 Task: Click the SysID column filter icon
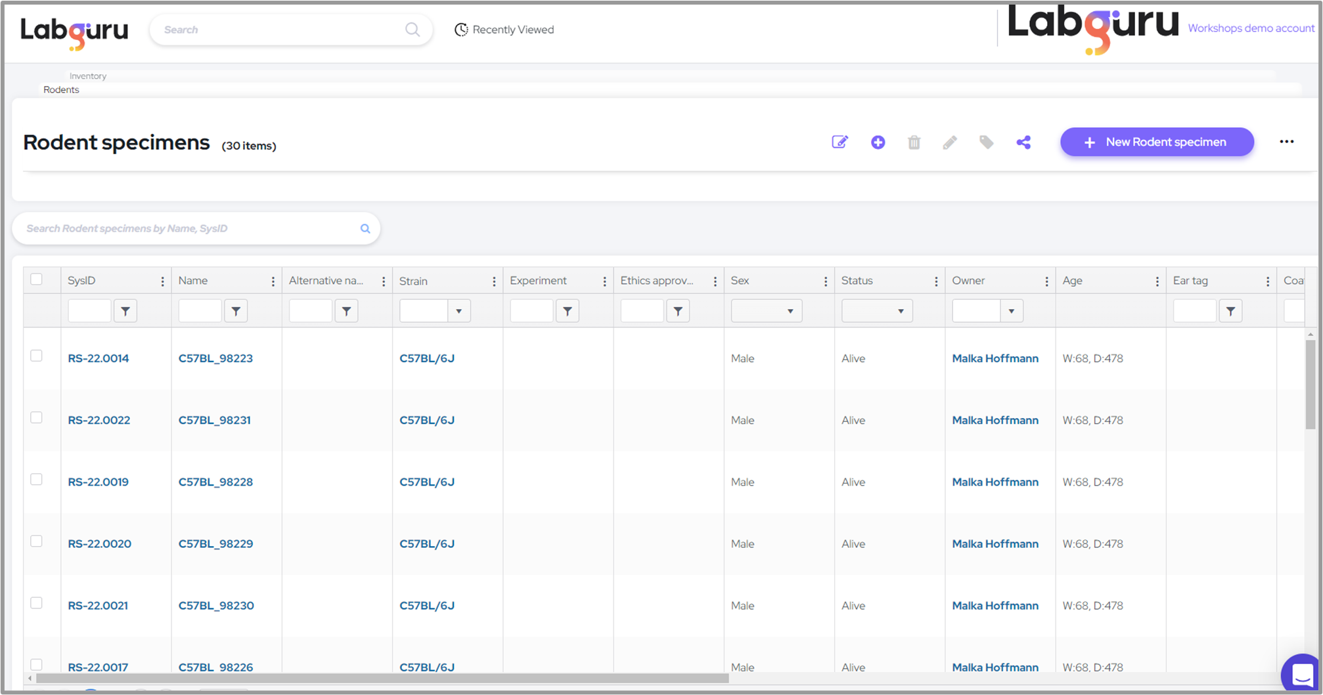tap(125, 311)
